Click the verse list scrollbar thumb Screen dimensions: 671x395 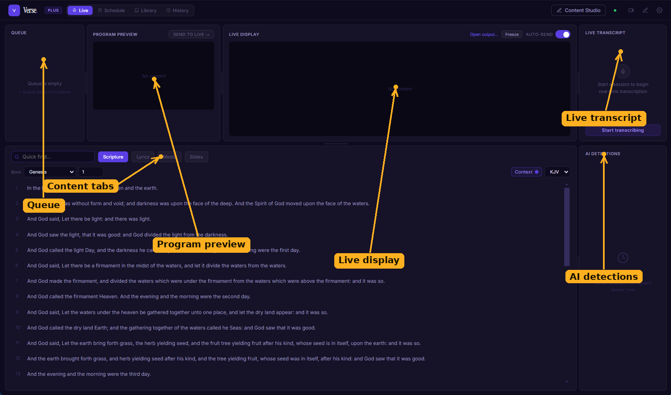pos(567,227)
